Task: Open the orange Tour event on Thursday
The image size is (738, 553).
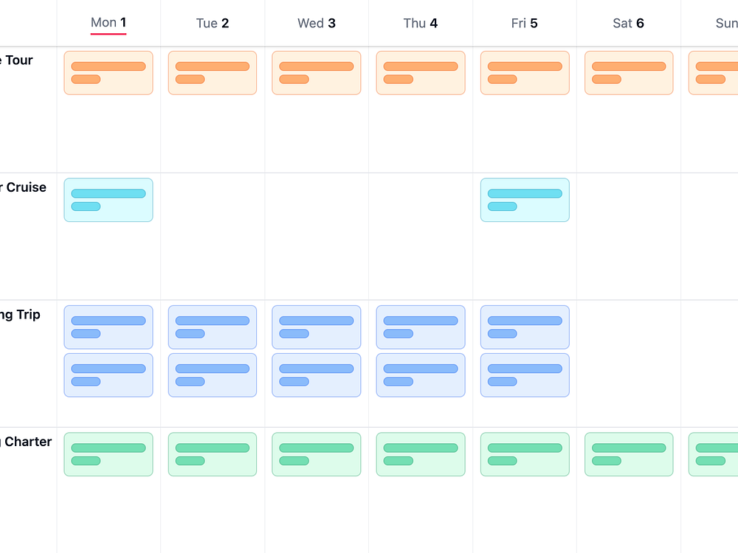Action: (421, 73)
